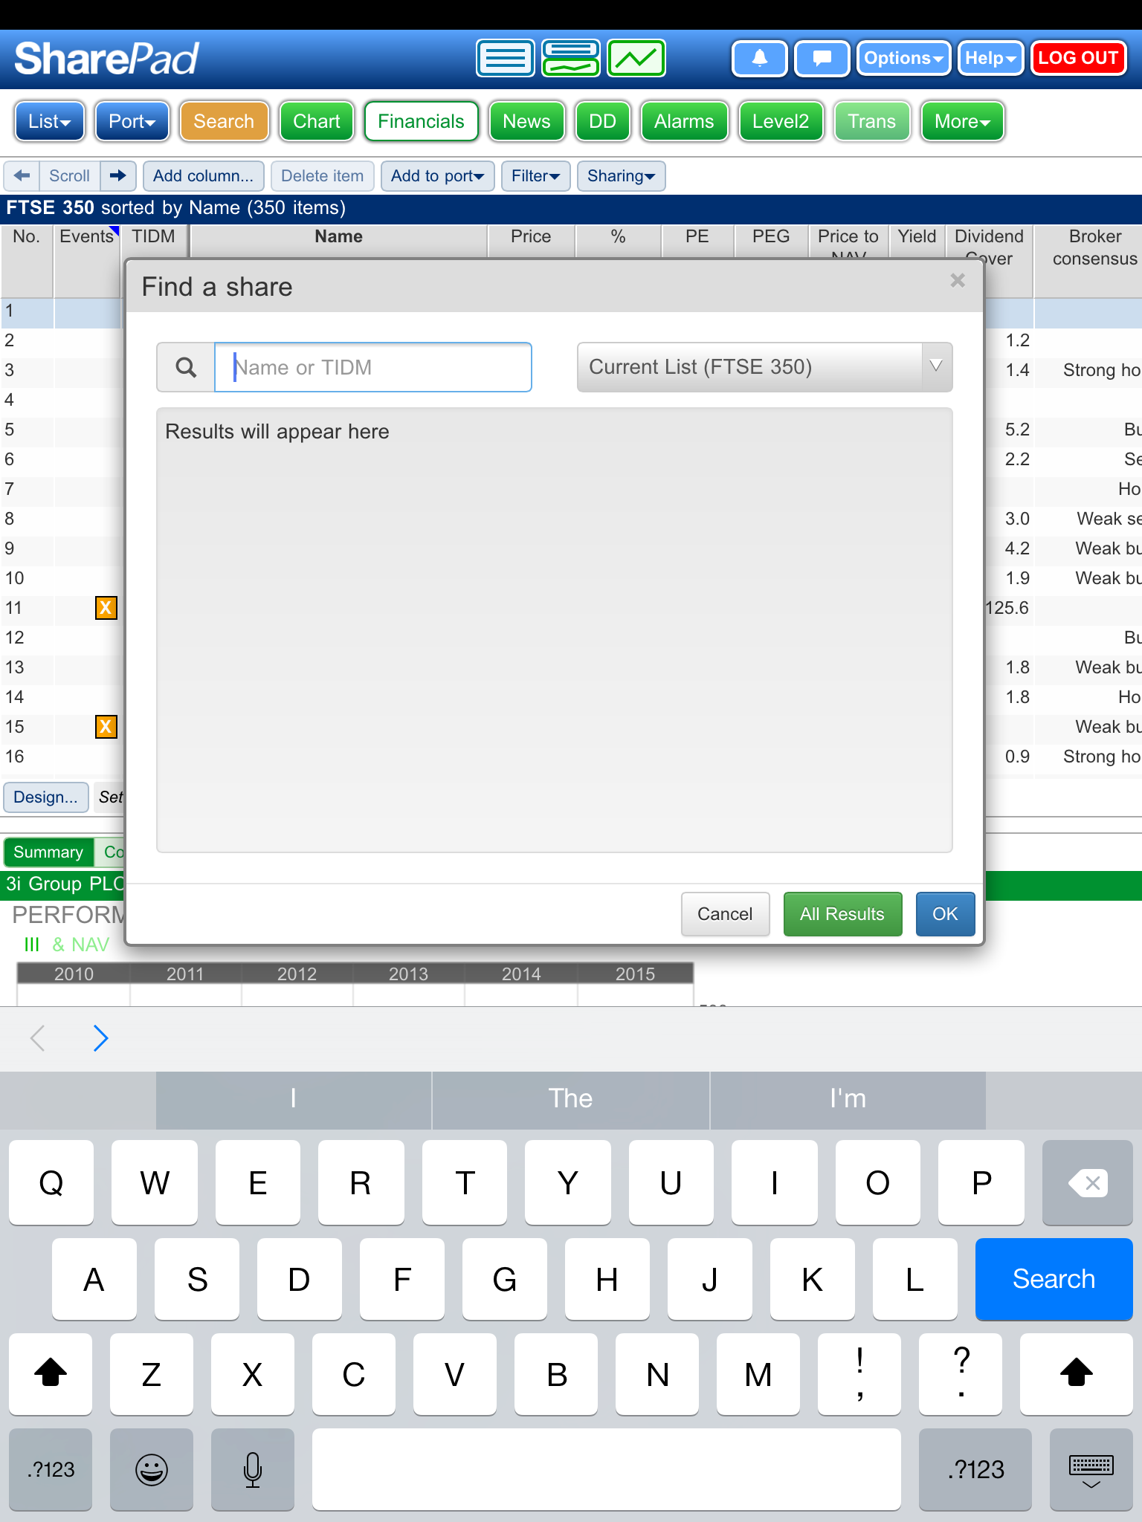This screenshot has height=1522, width=1142.
Task: Tap the keyboard suggestion "The"
Action: click(570, 1099)
